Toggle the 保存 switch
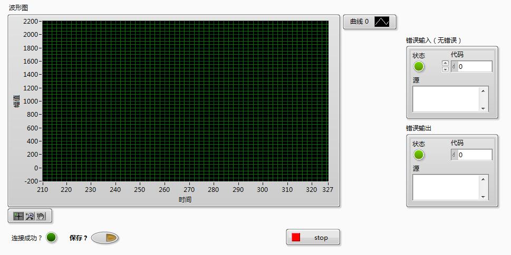511x255 pixels. (105, 238)
